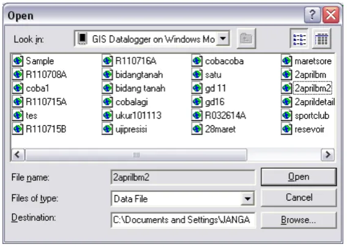
Task: Select the file name 'R032614A'
Action: (x=225, y=116)
